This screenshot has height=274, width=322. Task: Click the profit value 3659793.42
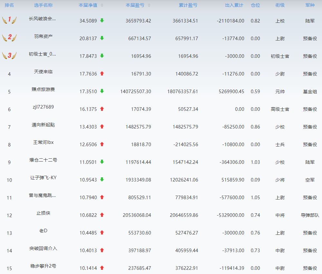[138, 21]
